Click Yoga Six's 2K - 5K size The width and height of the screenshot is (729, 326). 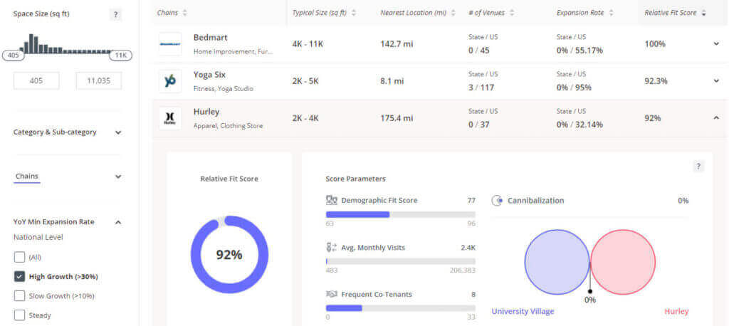pos(305,81)
